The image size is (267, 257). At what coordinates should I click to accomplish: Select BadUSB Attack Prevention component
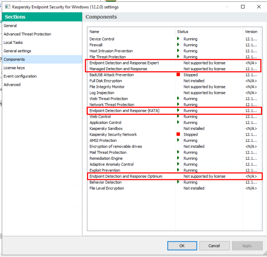(x=111, y=75)
